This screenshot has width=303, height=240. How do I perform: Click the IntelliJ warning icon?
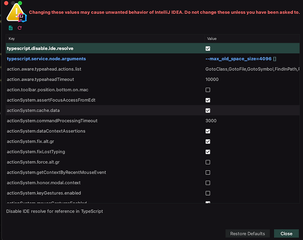tap(17, 13)
